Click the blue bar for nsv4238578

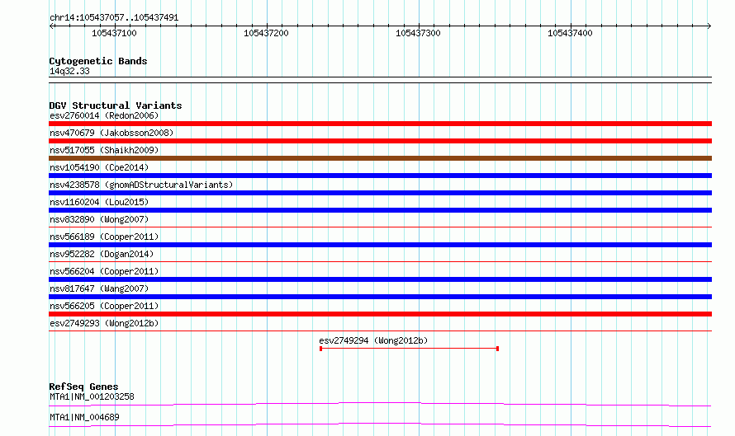[x=380, y=193]
